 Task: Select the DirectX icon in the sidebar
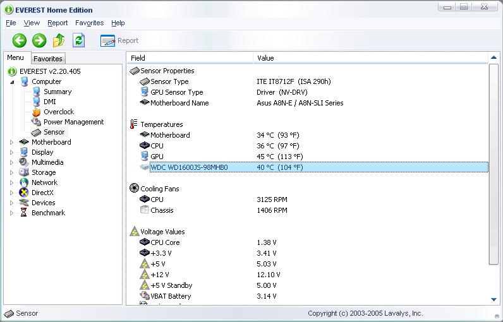click(x=24, y=193)
